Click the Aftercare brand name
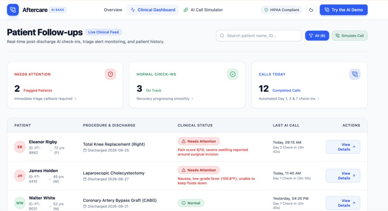The image size is (388, 211). [x=35, y=10]
